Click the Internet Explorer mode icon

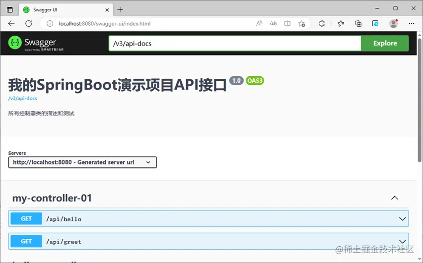pos(375,23)
